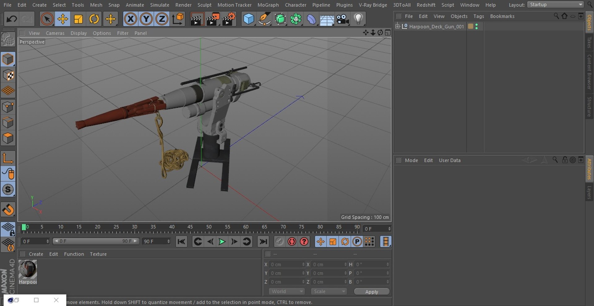Switch to the Content Browser side tab

(589, 72)
